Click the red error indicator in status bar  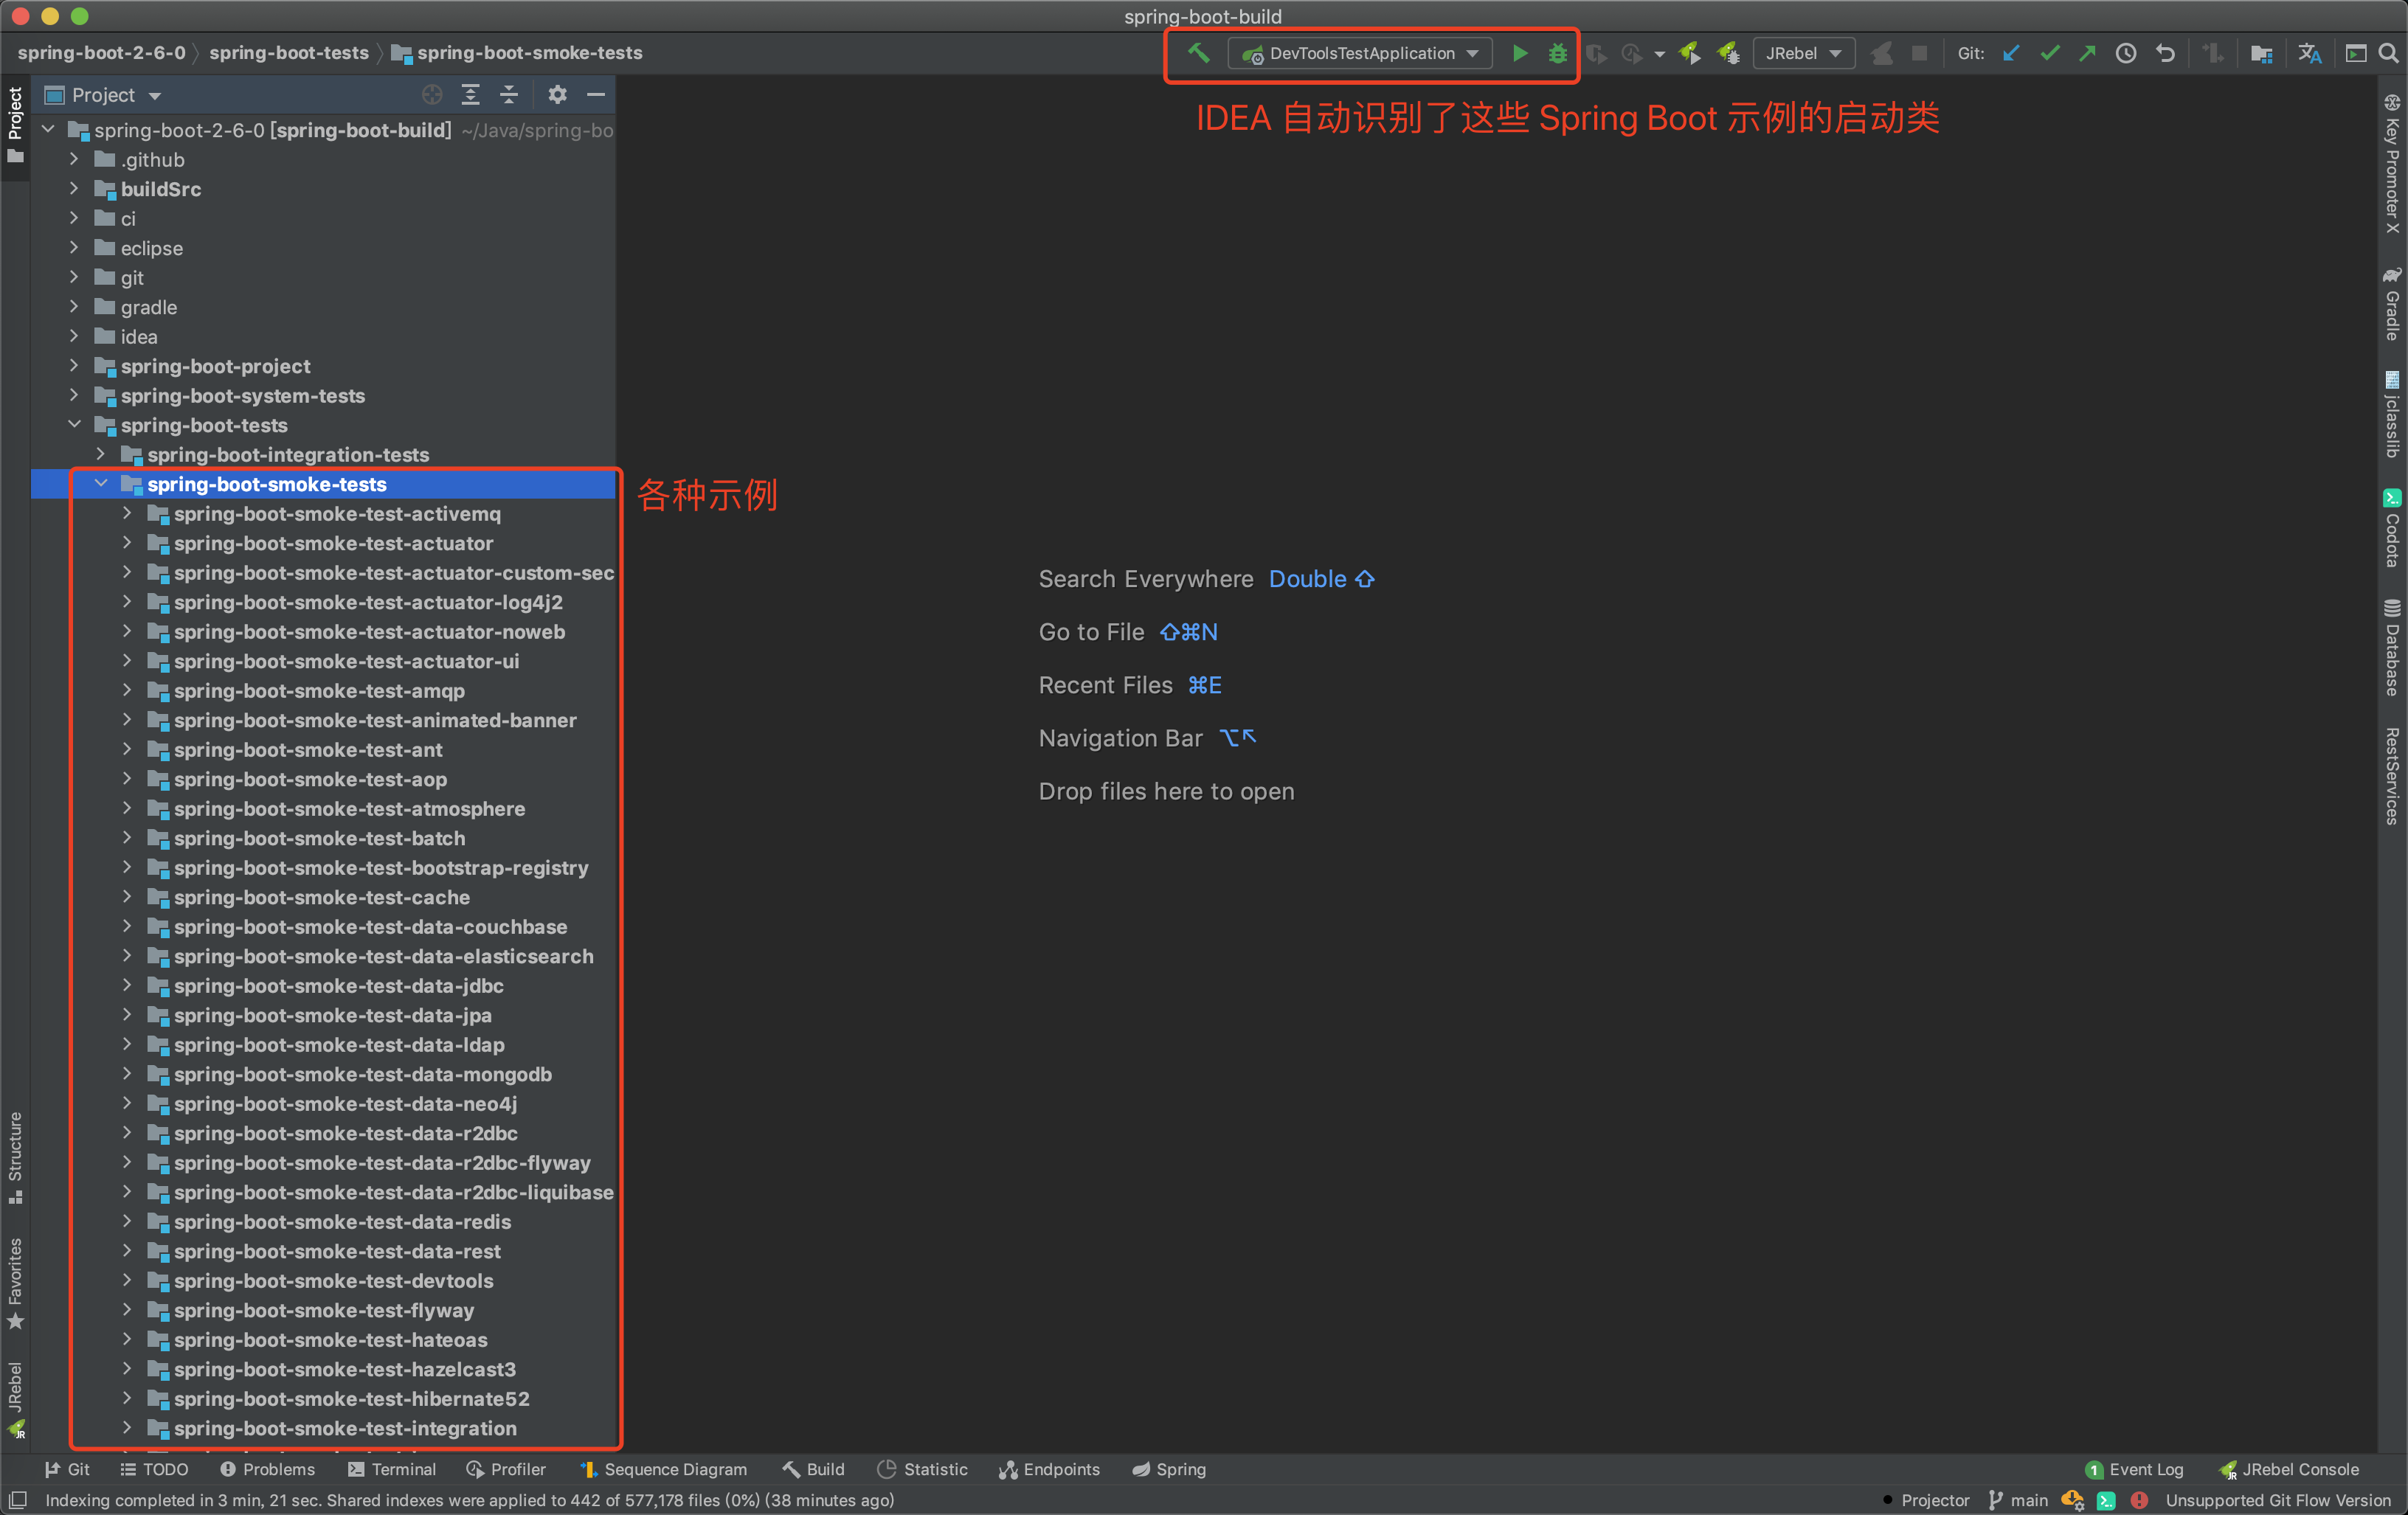pyautogui.click(x=2139, y=1500)
